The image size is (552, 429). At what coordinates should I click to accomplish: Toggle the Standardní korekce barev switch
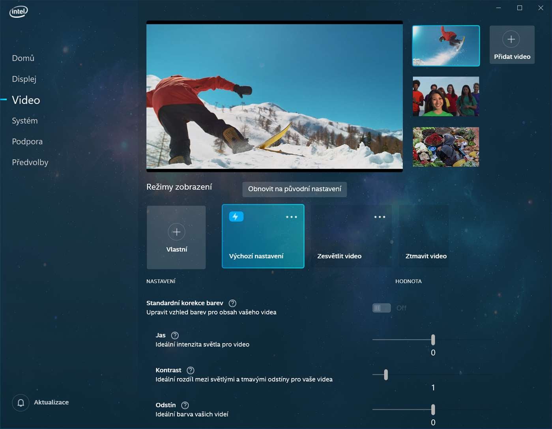point(381,307)
